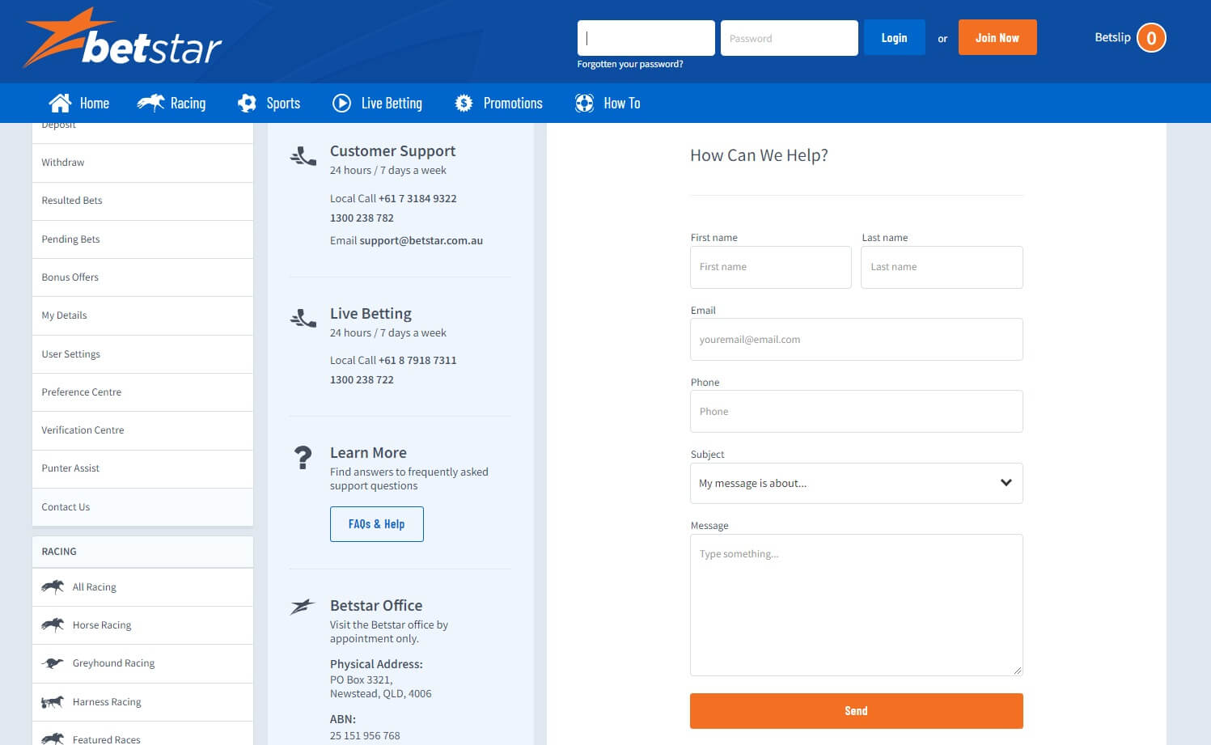This screenshot has height=745, width=1211.
Task: Select My Details in the sidebar
Action: pyautogui.click(x=142, y=315)
